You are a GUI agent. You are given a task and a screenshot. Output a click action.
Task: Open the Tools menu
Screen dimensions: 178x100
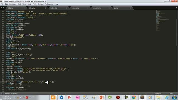[x=34, y=4]
